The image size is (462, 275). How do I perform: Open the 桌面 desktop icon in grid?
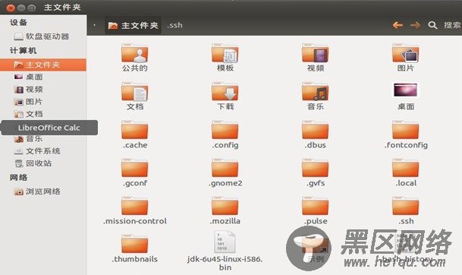[x=405, y=96]
